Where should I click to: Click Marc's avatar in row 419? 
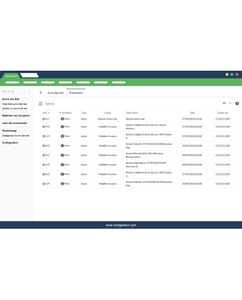tap(62, 136)
